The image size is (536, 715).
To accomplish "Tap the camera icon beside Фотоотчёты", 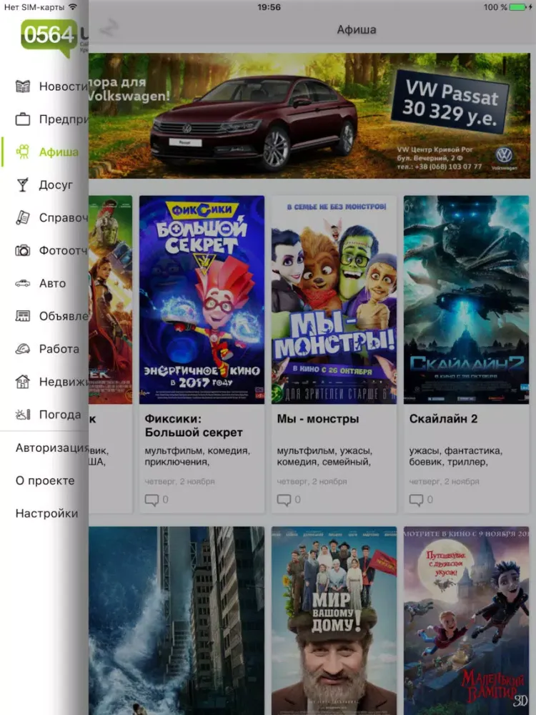I will tap(23, 250).
